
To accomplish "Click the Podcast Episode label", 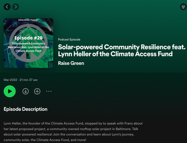I will tap(69, 40).
